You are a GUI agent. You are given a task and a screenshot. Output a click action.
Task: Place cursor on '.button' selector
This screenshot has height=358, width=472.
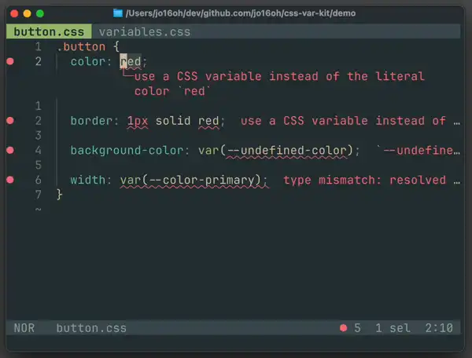click(x=81, y=46)
